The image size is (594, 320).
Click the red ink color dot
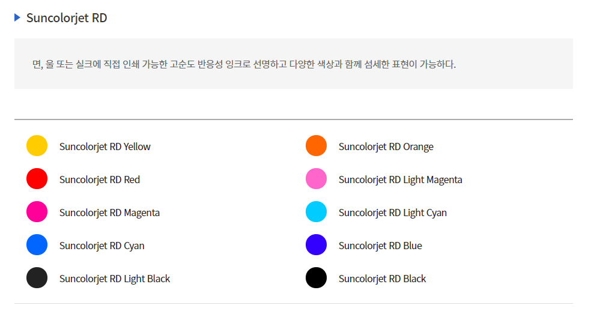[37, 179]
